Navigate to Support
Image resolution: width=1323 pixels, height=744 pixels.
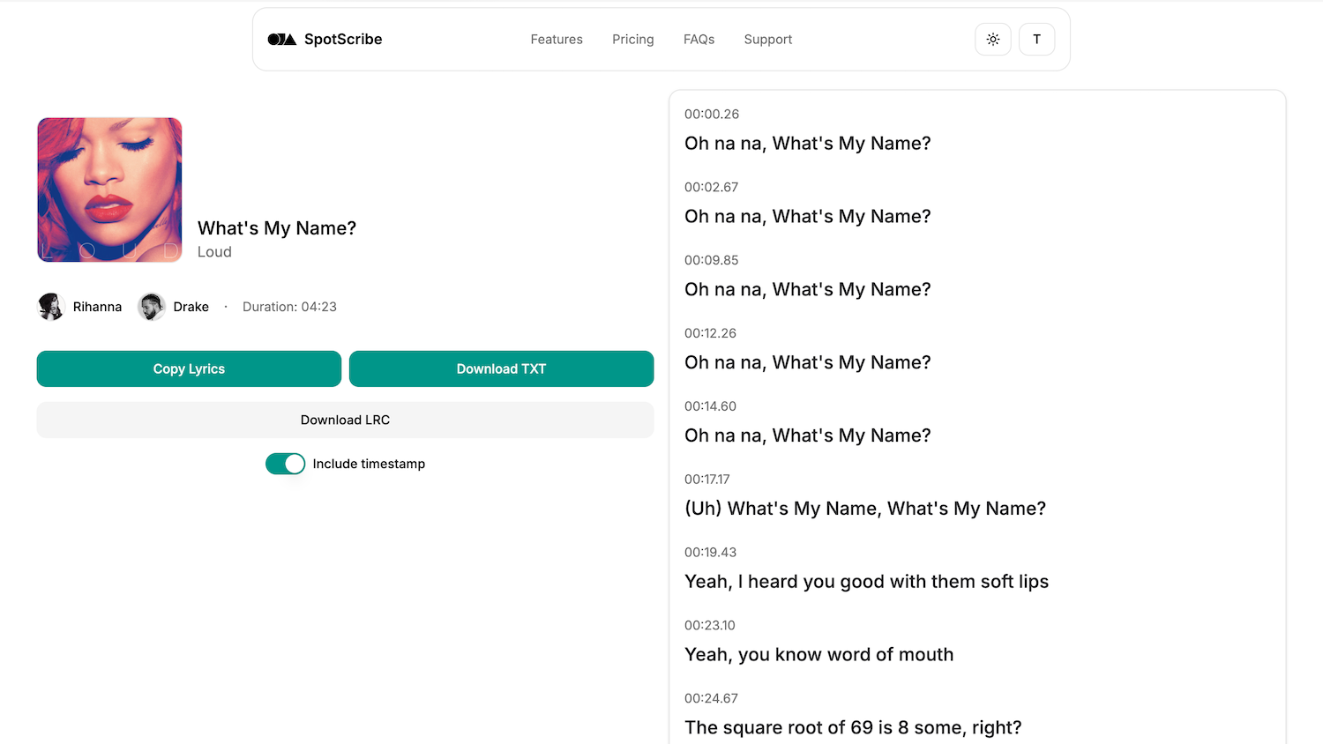coord(767,40)
